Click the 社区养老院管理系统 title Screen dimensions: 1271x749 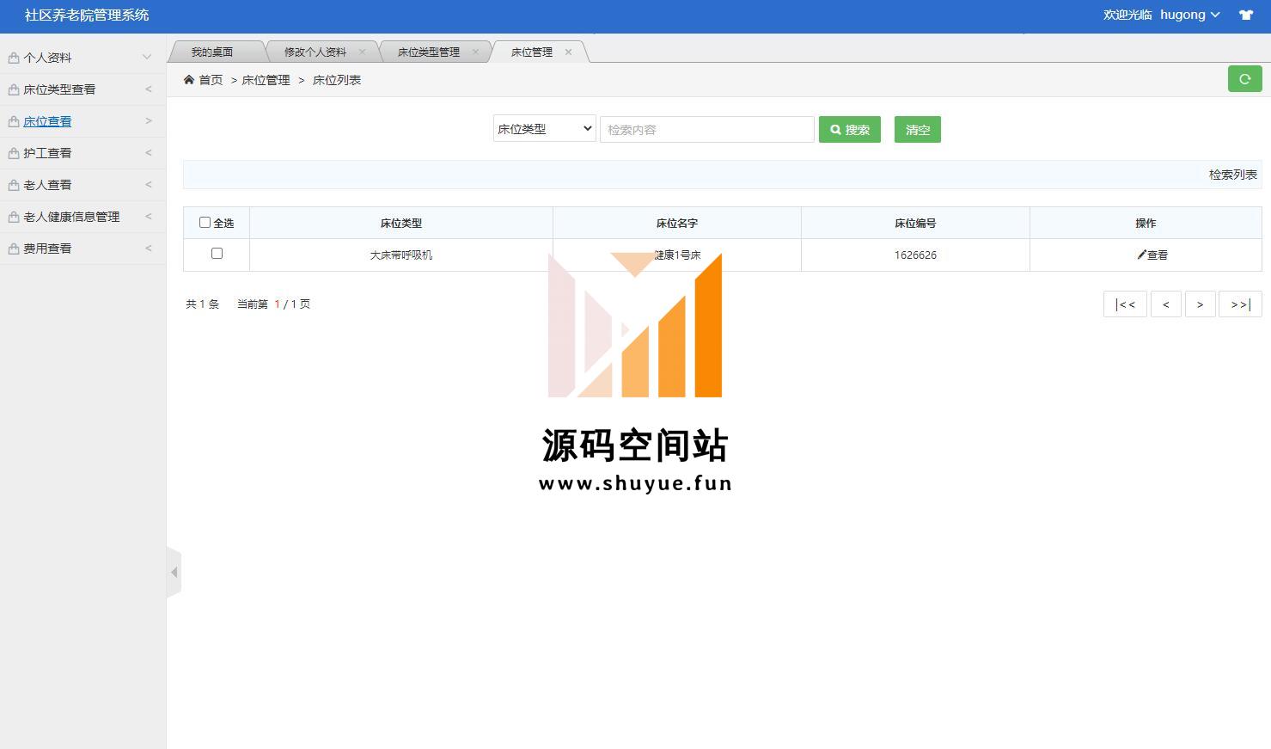tap(87, 15)
